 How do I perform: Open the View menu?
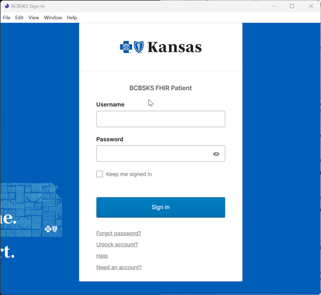pos(34,18)
